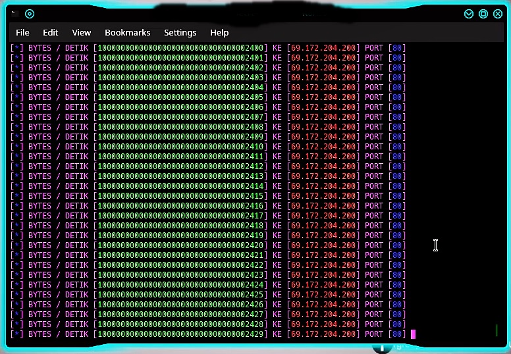This screenshot has width=511, height=354.
Task: Minimize the terminal window with chevron button
Action: pos(469,14)
